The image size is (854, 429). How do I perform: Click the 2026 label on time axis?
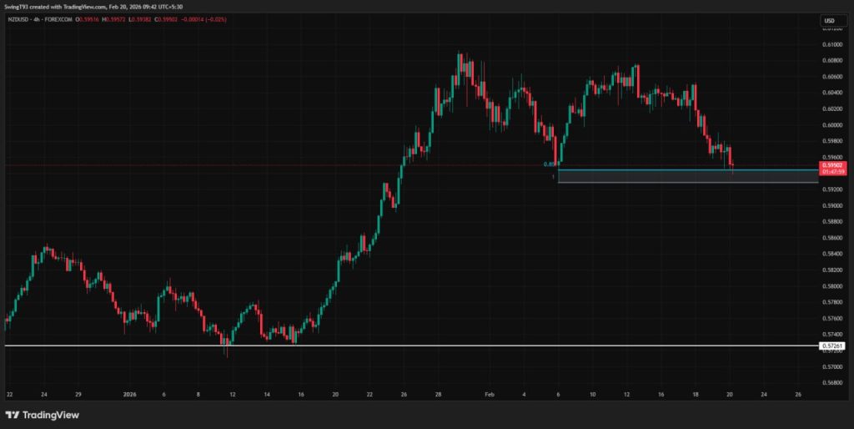pos(128,394)
